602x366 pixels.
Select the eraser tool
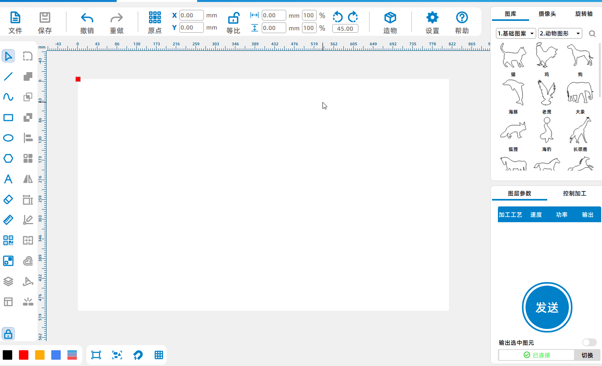pyautogui.click(x=8, y=199)
